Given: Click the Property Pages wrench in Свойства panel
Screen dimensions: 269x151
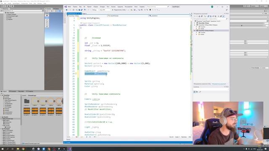Looking at the screenshot, I should click(200, 92).
